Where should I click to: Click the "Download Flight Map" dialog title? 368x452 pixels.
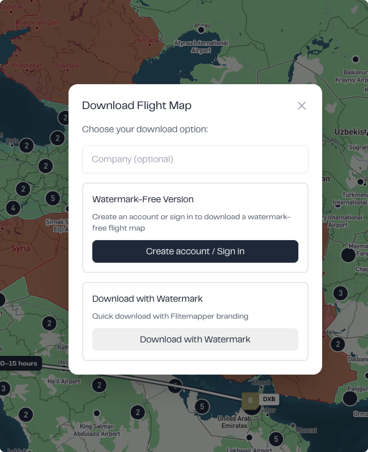click(x=137, y=106)
